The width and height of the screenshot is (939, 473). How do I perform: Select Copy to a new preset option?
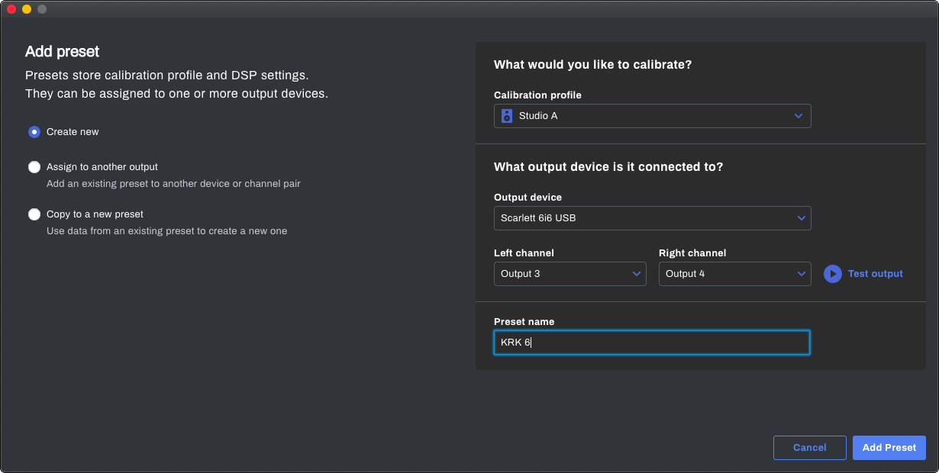pos(34,214)
